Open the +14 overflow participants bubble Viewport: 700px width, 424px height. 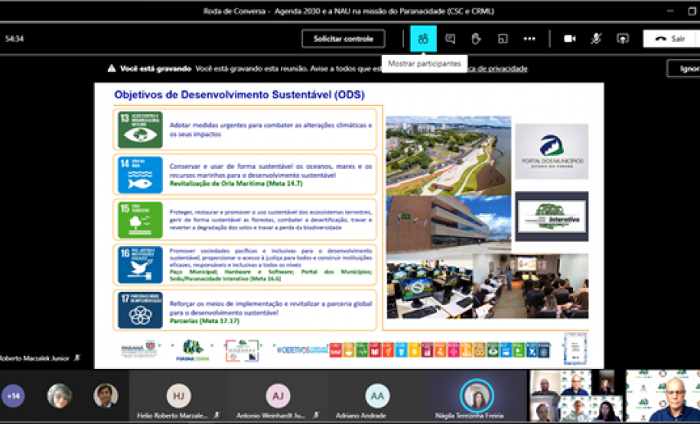click(13, 396)
